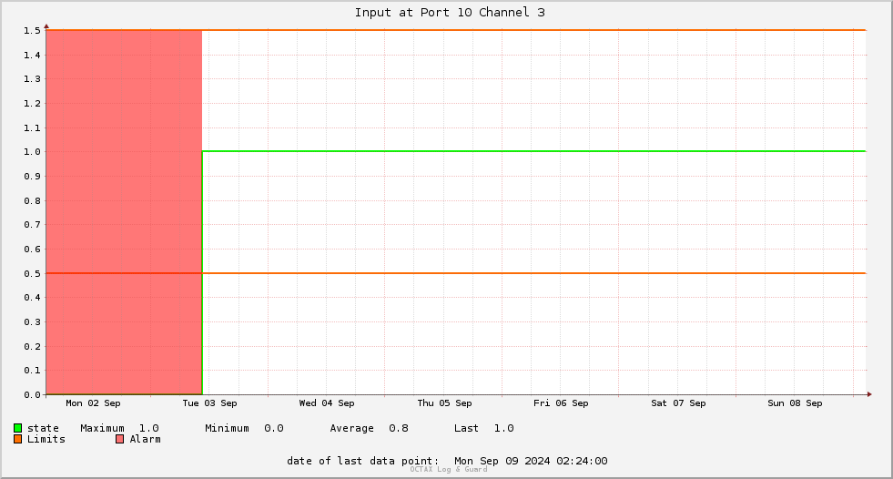The image size is (893, 479).
Task: Click the 1.2 y-axis value
Action: [x=32, y=104]
